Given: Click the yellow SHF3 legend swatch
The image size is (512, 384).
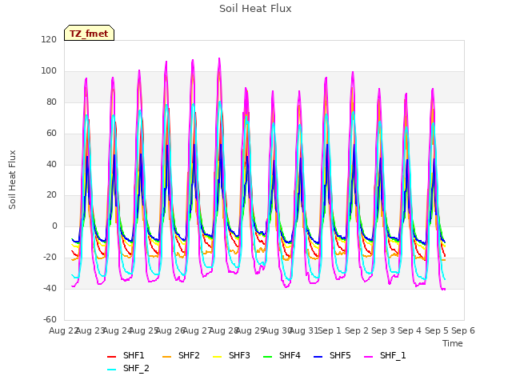Looking at the screenshot, I should (217, 357).
